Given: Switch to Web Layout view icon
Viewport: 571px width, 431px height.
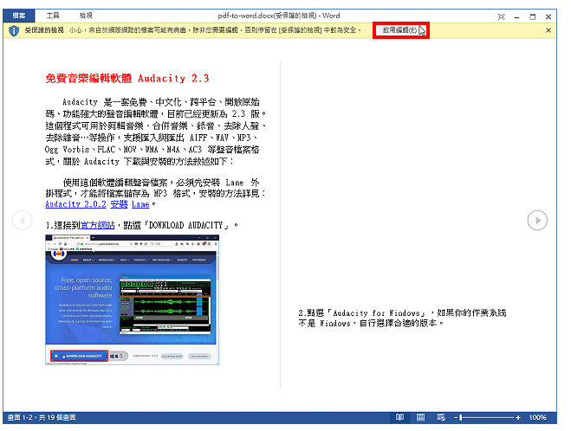Looking at the screenshot, I should (x=441, y=417).
